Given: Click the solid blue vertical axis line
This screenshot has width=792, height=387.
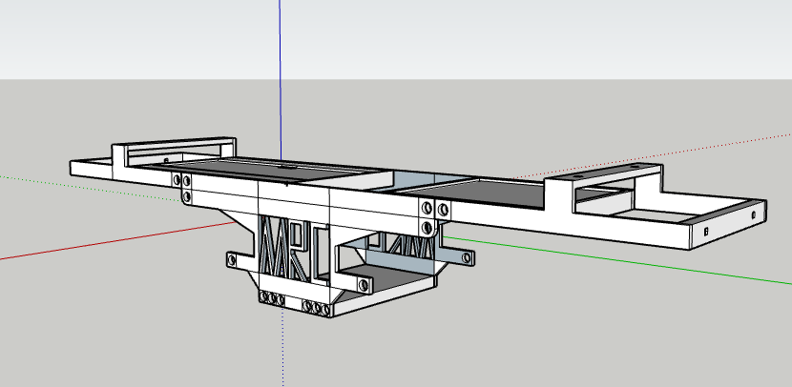Looking at the screenshot, I should pyautogui.click(x=281, y=80).
